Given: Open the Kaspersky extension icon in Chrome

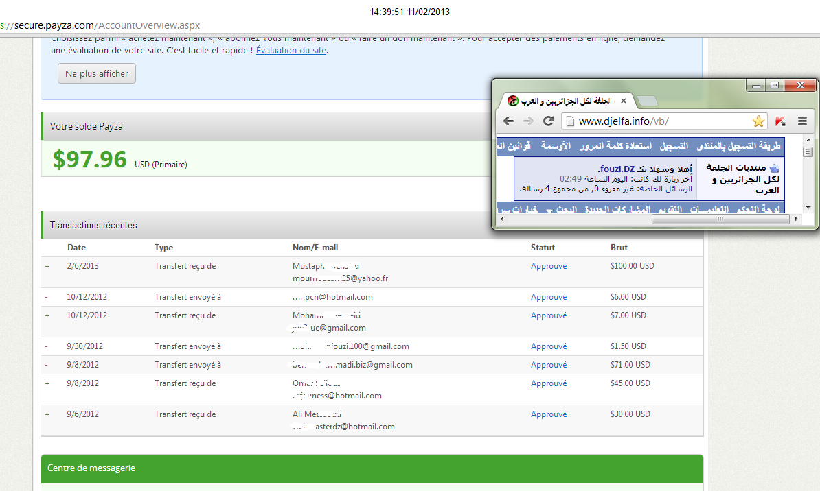Looking at the screenshot, I should coord(780,121).
